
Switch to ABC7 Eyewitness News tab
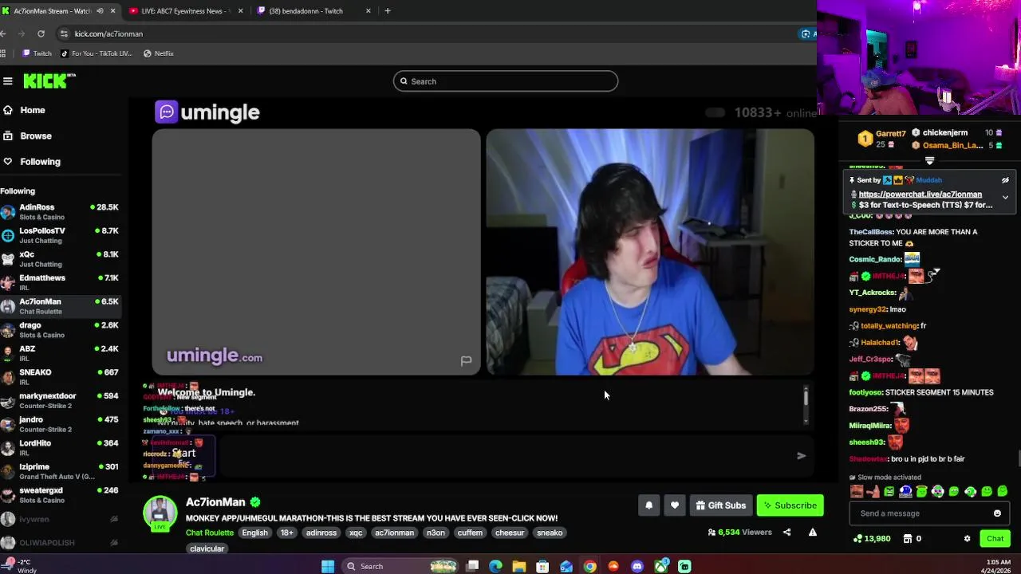click(187, 11)
